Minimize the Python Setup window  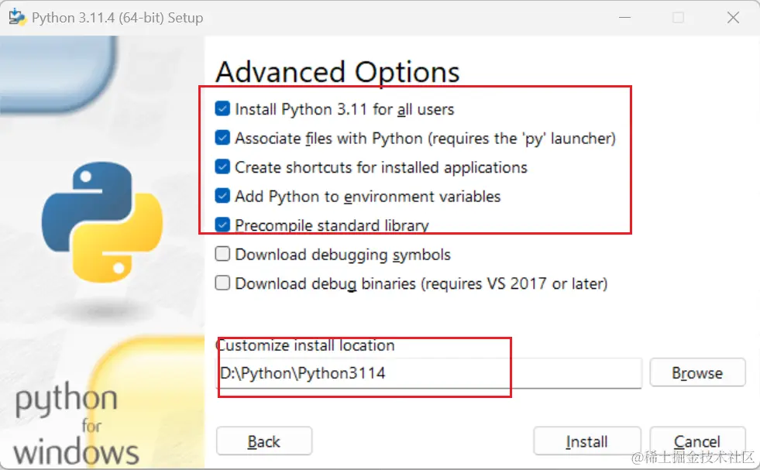626,17
